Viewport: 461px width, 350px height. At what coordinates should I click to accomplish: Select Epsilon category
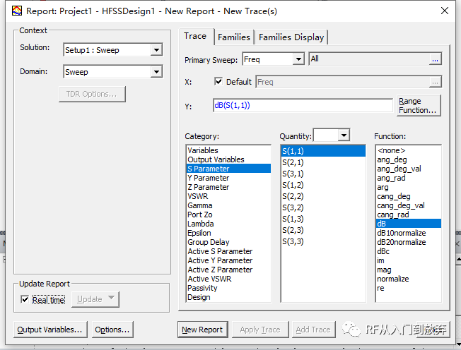229,233
